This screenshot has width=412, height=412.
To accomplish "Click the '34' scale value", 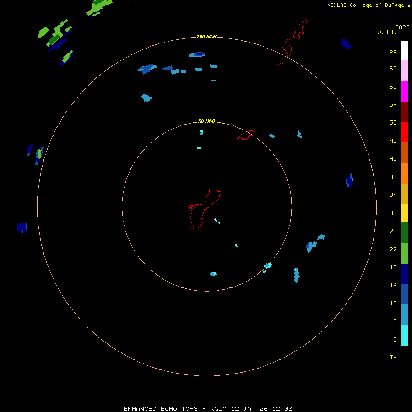I will [x=393, y=195].
